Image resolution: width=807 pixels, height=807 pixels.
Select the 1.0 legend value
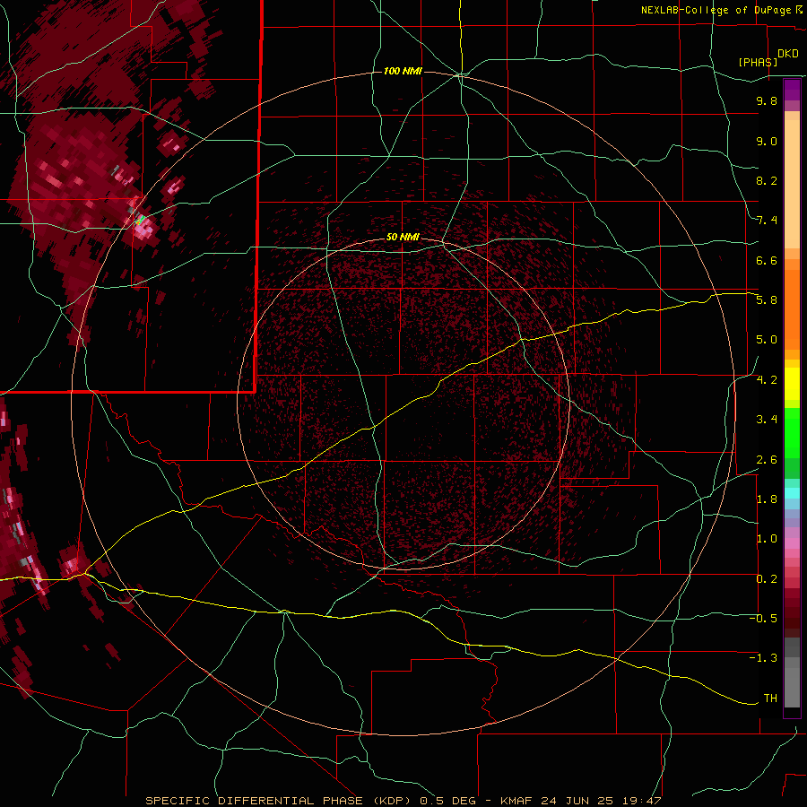(x=767, y=539)
